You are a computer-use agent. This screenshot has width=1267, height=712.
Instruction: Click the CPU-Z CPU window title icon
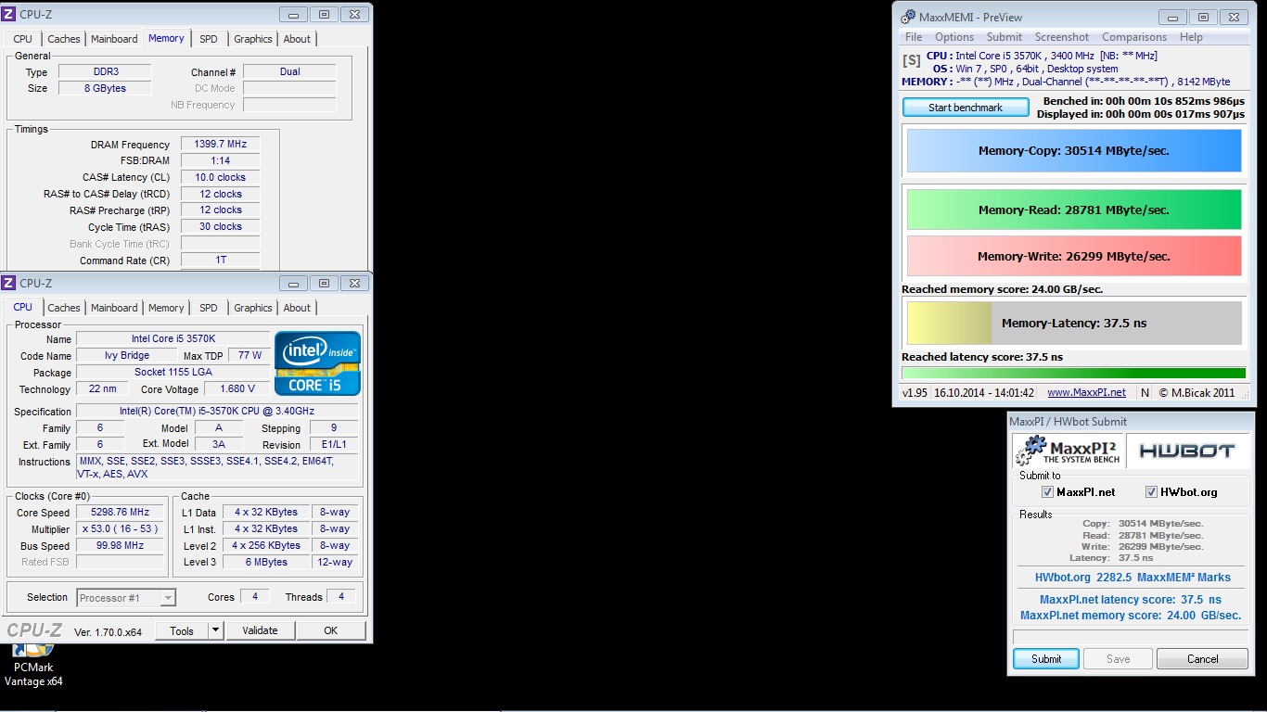click(9, 283)
